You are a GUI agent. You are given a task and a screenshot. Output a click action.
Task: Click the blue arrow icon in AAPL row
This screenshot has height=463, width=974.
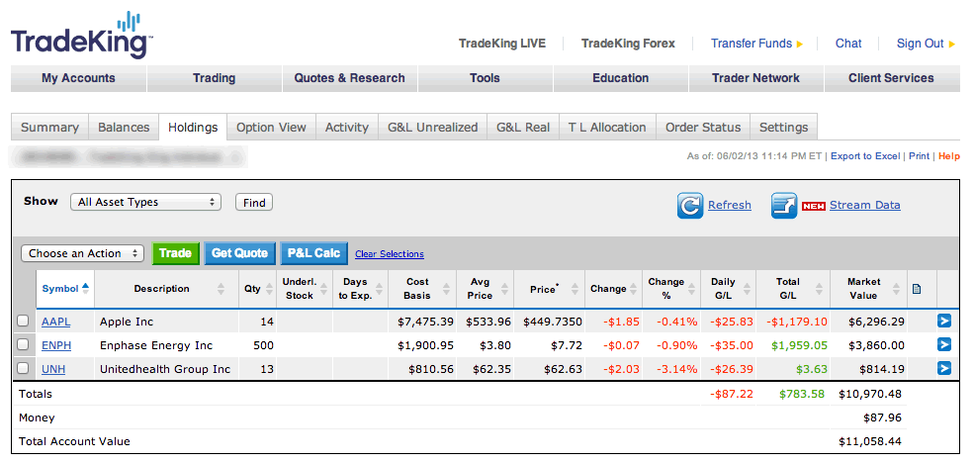(943, 322)
